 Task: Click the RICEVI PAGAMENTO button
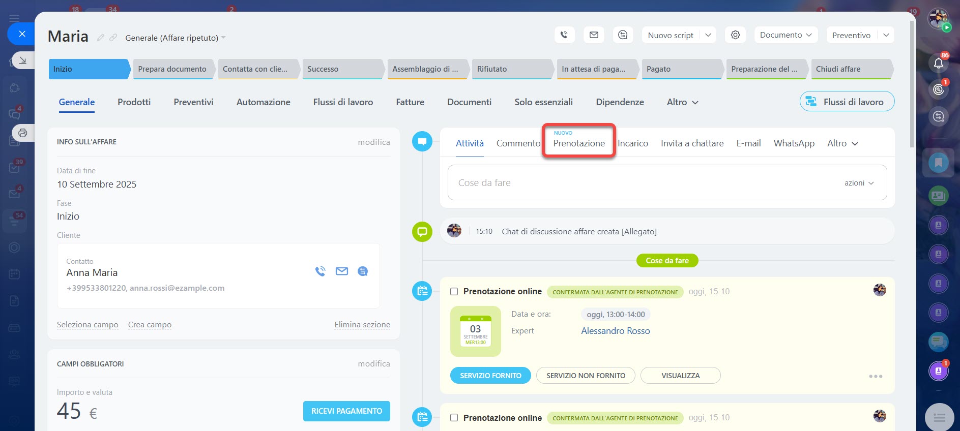(x=346, y=411)
